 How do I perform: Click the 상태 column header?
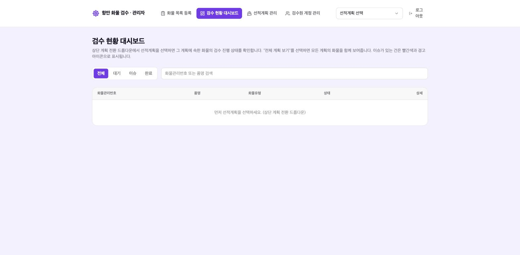[327, 93]
